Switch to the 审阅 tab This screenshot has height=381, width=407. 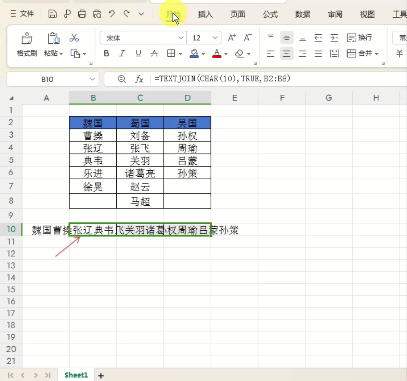click(335, 14)
